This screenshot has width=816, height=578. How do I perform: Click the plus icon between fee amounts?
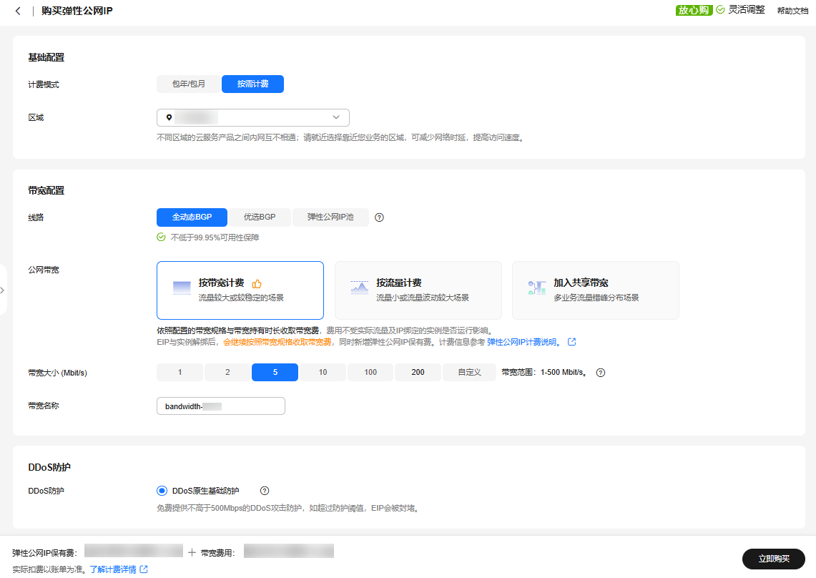(192, 552)
